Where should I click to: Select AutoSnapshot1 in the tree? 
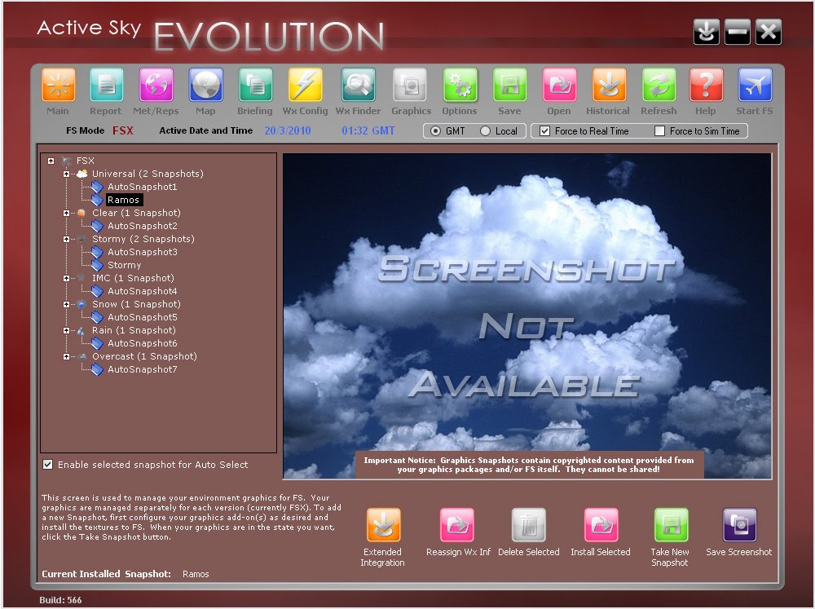(142, 187)
